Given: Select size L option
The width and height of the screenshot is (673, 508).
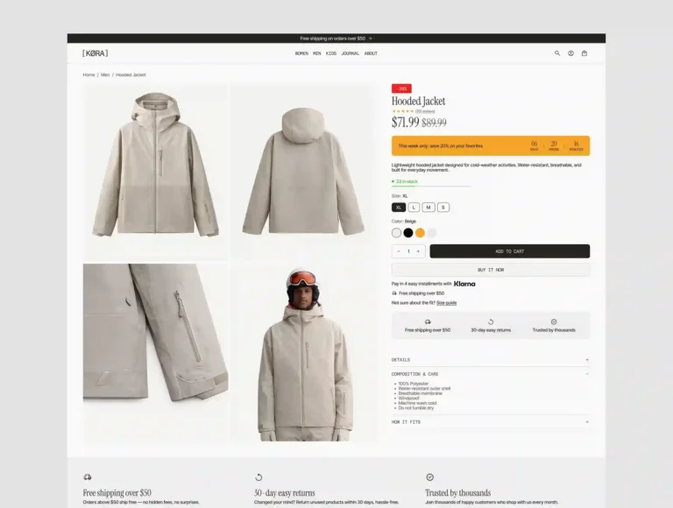Looking at the screenshot, I should [414, 208].
